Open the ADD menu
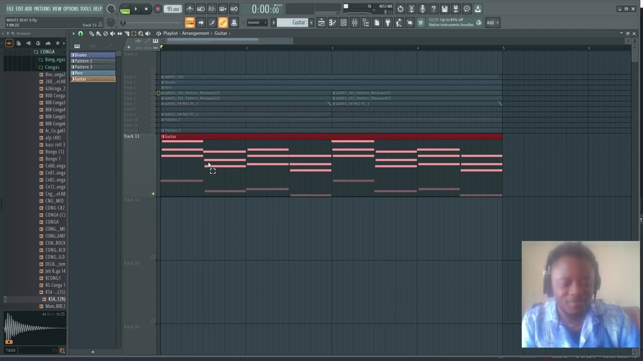Viewport: 643px width, 361px height. (x=29, y=9)
